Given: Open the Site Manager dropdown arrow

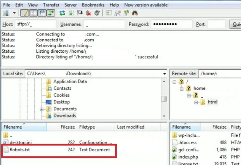Looking at the screenshot, I should coord(14,13).
